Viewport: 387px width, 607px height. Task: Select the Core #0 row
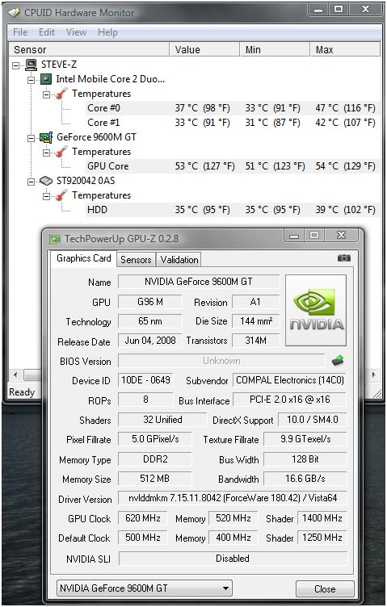(x=232, y=108)
